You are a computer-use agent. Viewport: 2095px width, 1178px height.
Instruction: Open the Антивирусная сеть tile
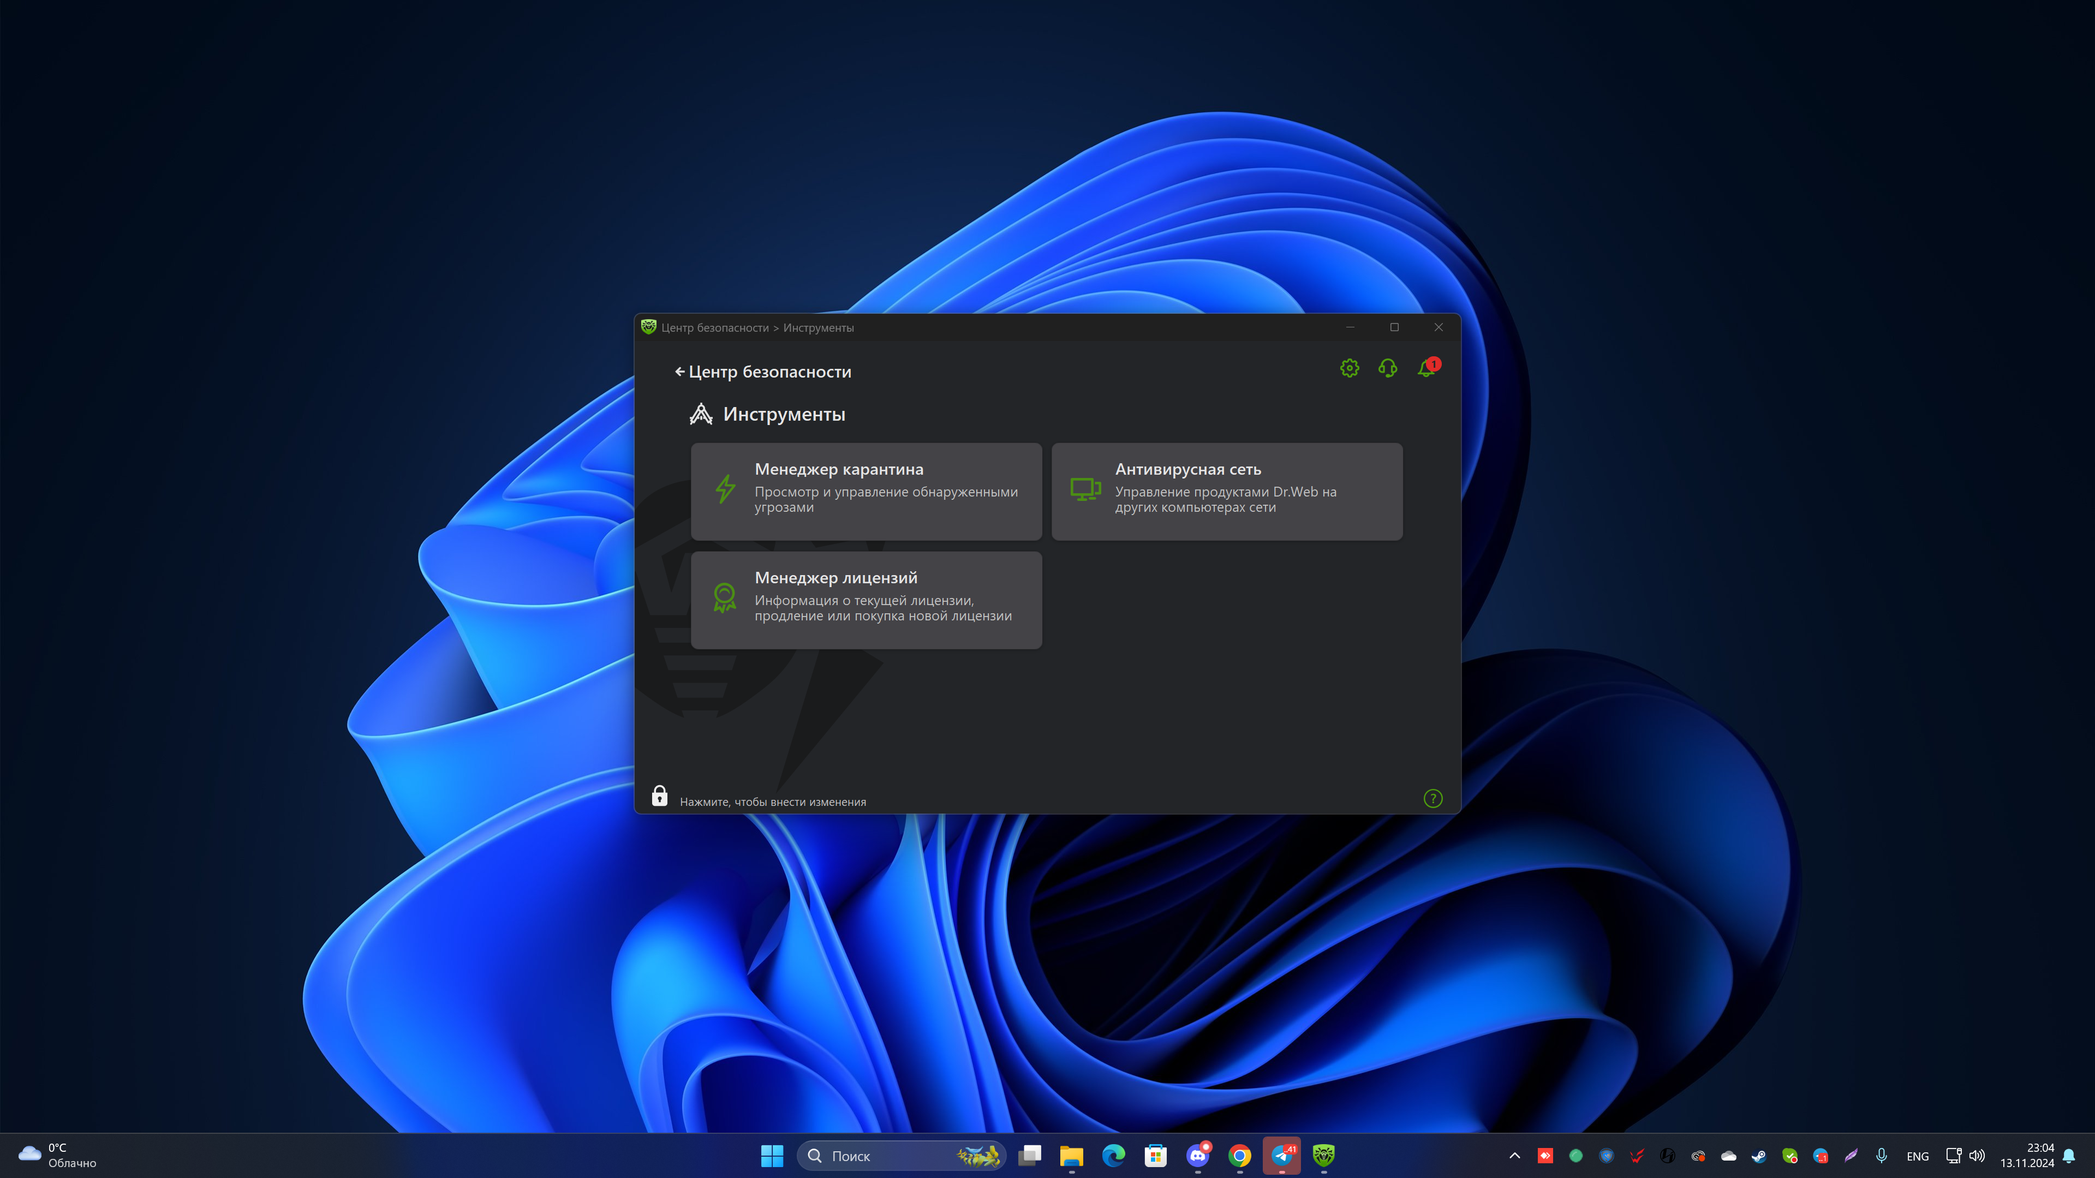[x=1226, y=491]
